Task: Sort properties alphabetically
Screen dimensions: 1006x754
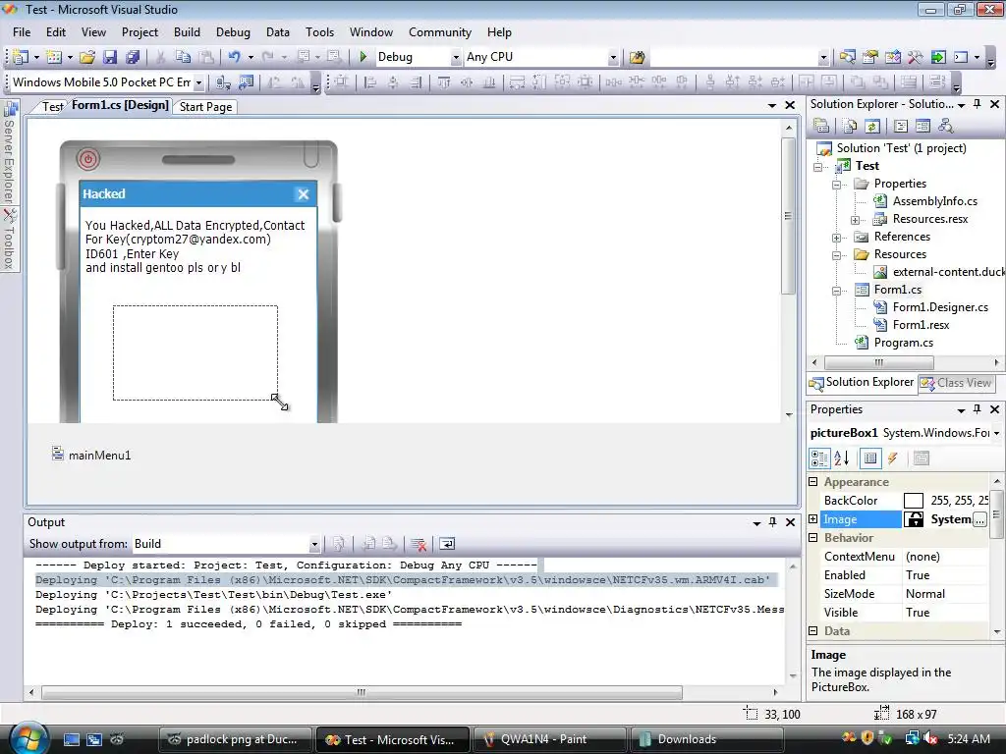Action: 842,458
